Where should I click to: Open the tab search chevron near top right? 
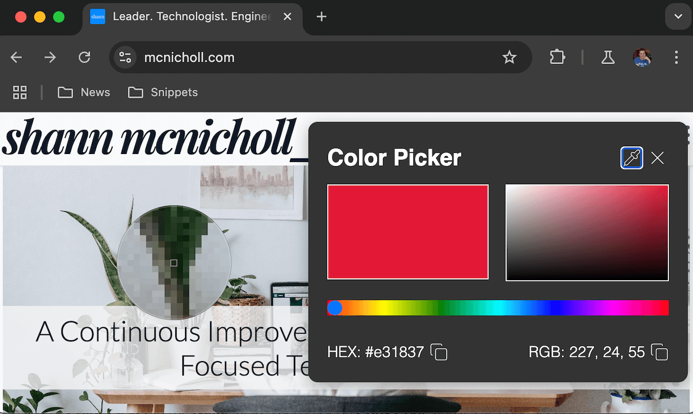pyautogui.click(x=677, y=17)
